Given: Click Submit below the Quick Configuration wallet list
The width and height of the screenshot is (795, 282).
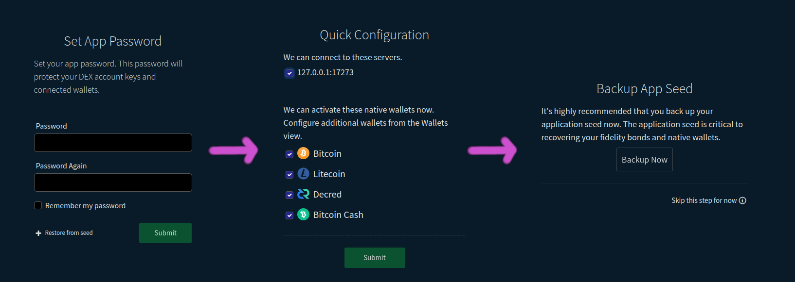Looking at the screenshot, I should (374, 257).
